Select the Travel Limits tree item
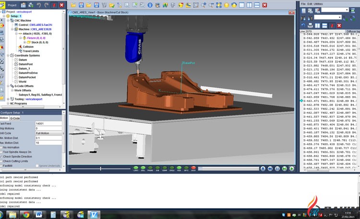 31,51
